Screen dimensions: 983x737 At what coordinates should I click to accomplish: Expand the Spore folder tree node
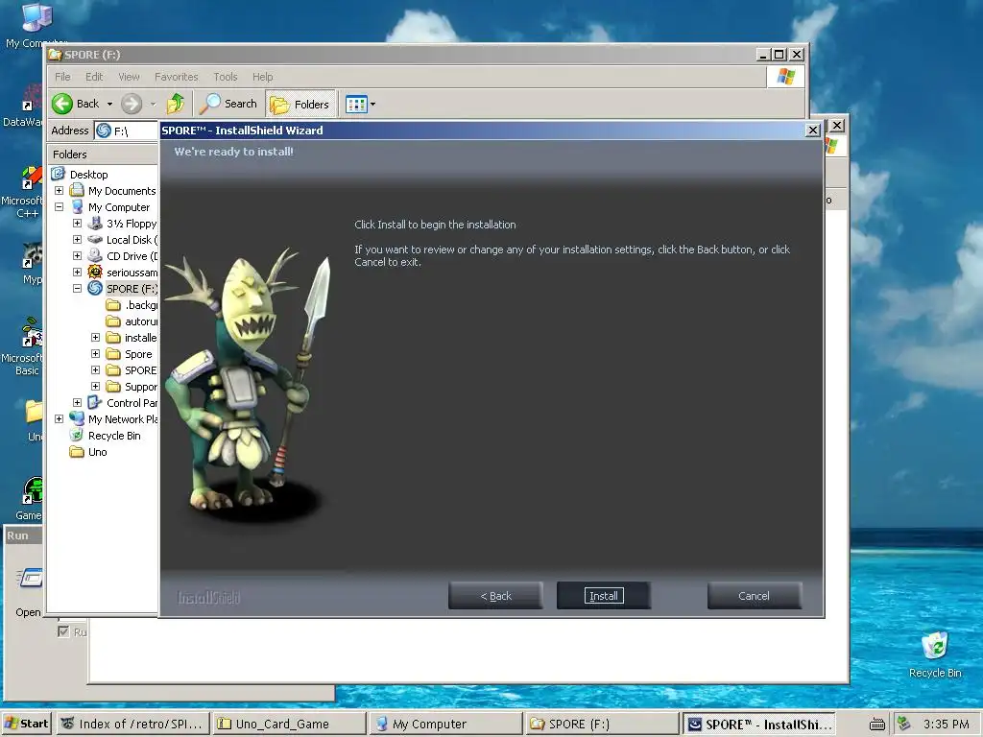(95, 353)
